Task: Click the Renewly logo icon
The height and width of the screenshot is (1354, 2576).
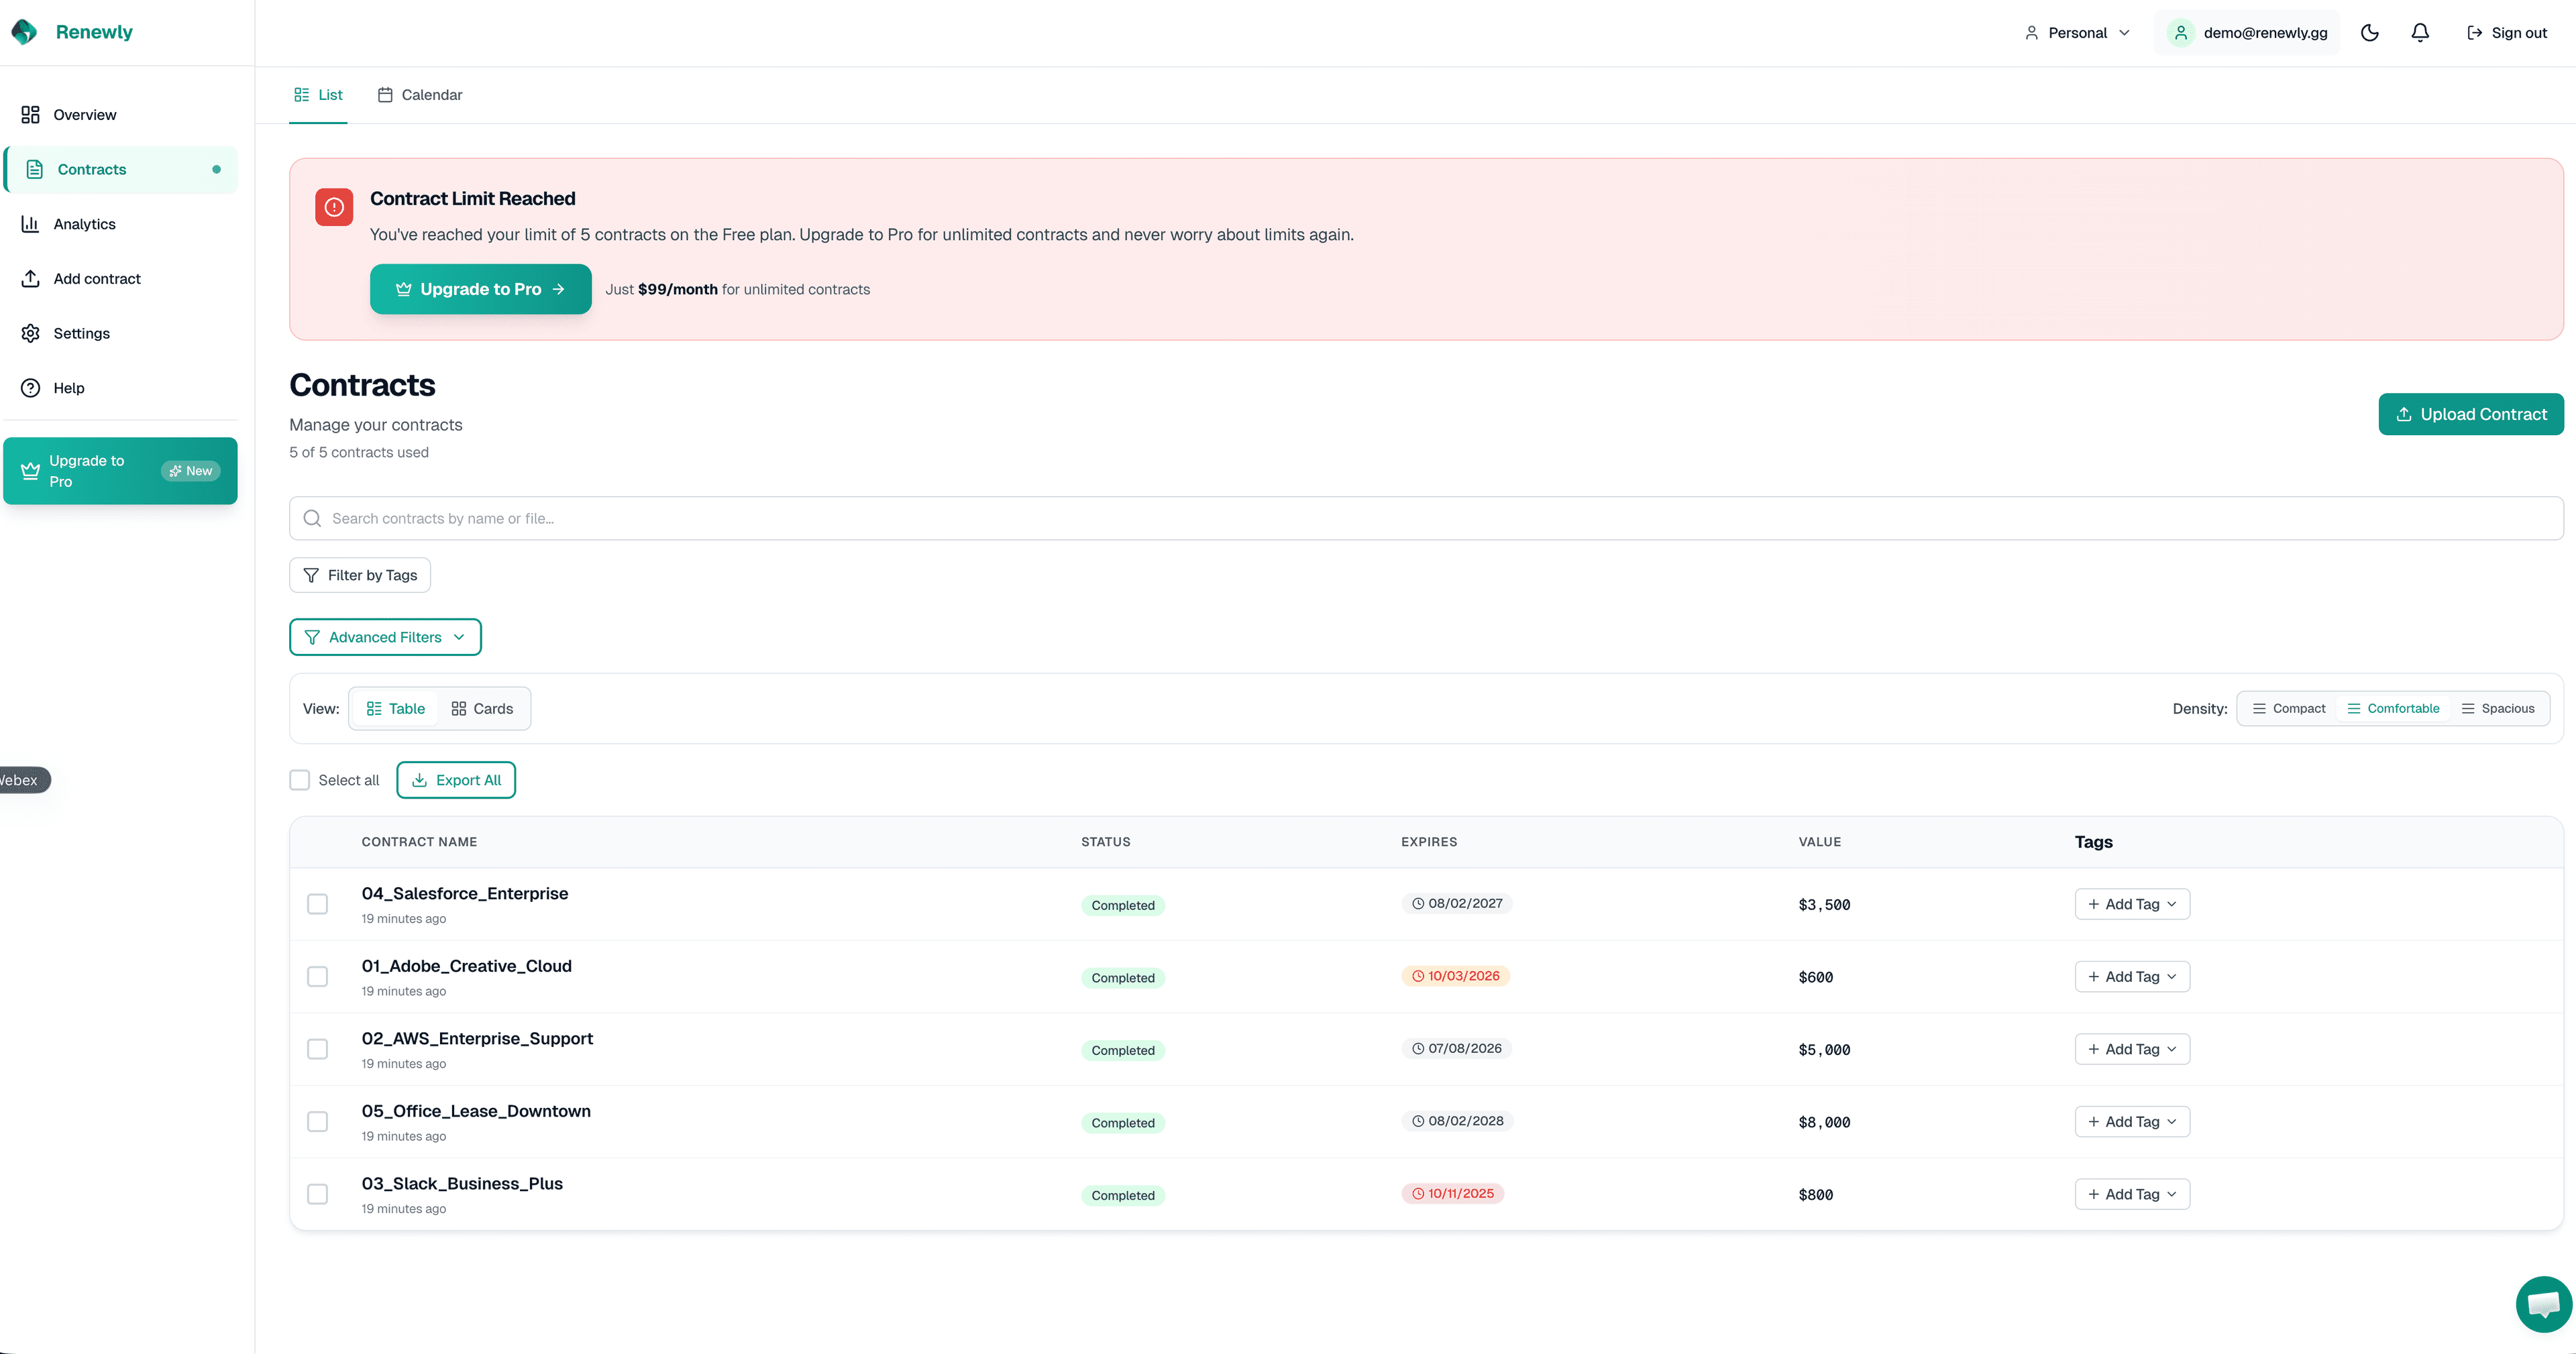Action: point(25,31)
